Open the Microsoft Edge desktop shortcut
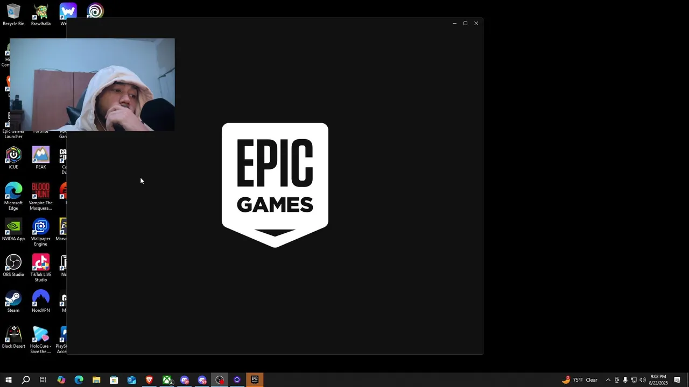The width and height of the screenshot is (689, 387). (x=13, y=196)
